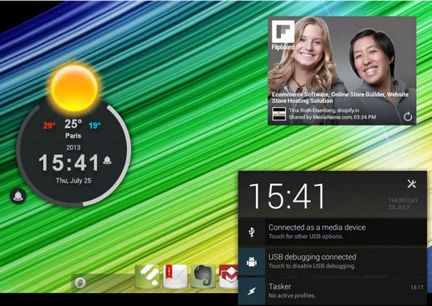Open the Flipboard logo in the widget
432x306 pixels.
pyautogui.click(x=282, y=35)
